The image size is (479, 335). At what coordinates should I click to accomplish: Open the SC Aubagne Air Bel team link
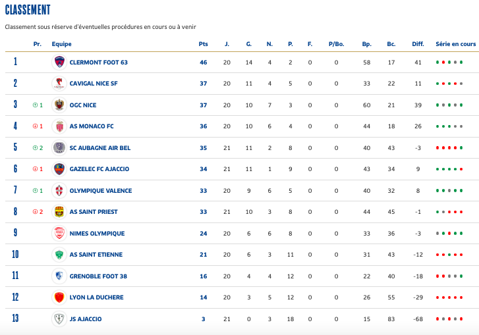[x=99, y=148]
